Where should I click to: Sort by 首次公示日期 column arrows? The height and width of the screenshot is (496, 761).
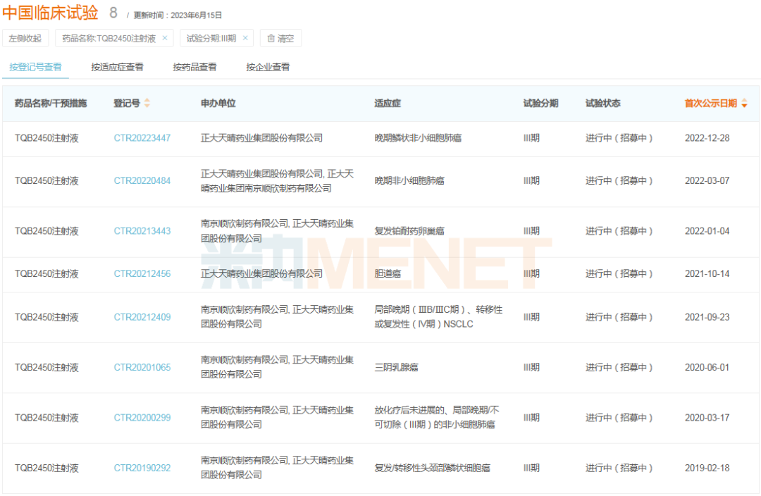click(x=744, y=103)
